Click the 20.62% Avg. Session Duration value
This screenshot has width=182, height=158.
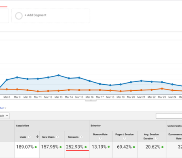[153, 147]
